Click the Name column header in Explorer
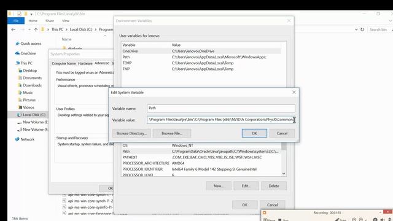Viewport: 393px width, 221px height. tap(67, 39)
